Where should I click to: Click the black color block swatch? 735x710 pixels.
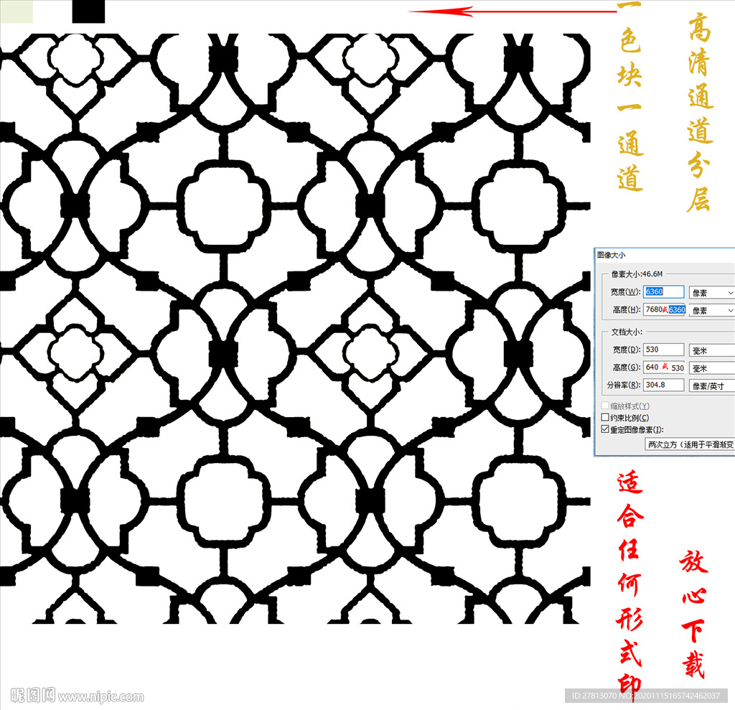88,11
